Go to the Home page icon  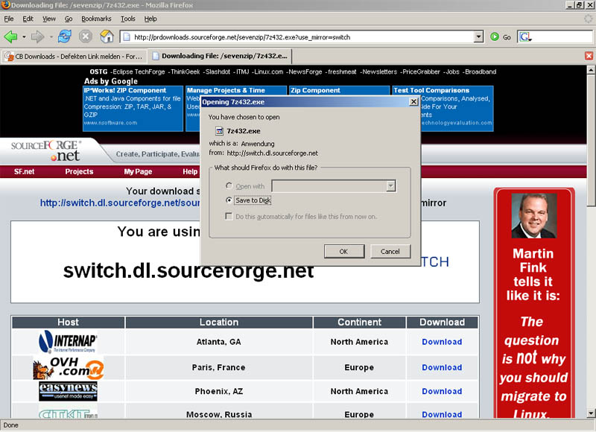click(x=107, y=36)
